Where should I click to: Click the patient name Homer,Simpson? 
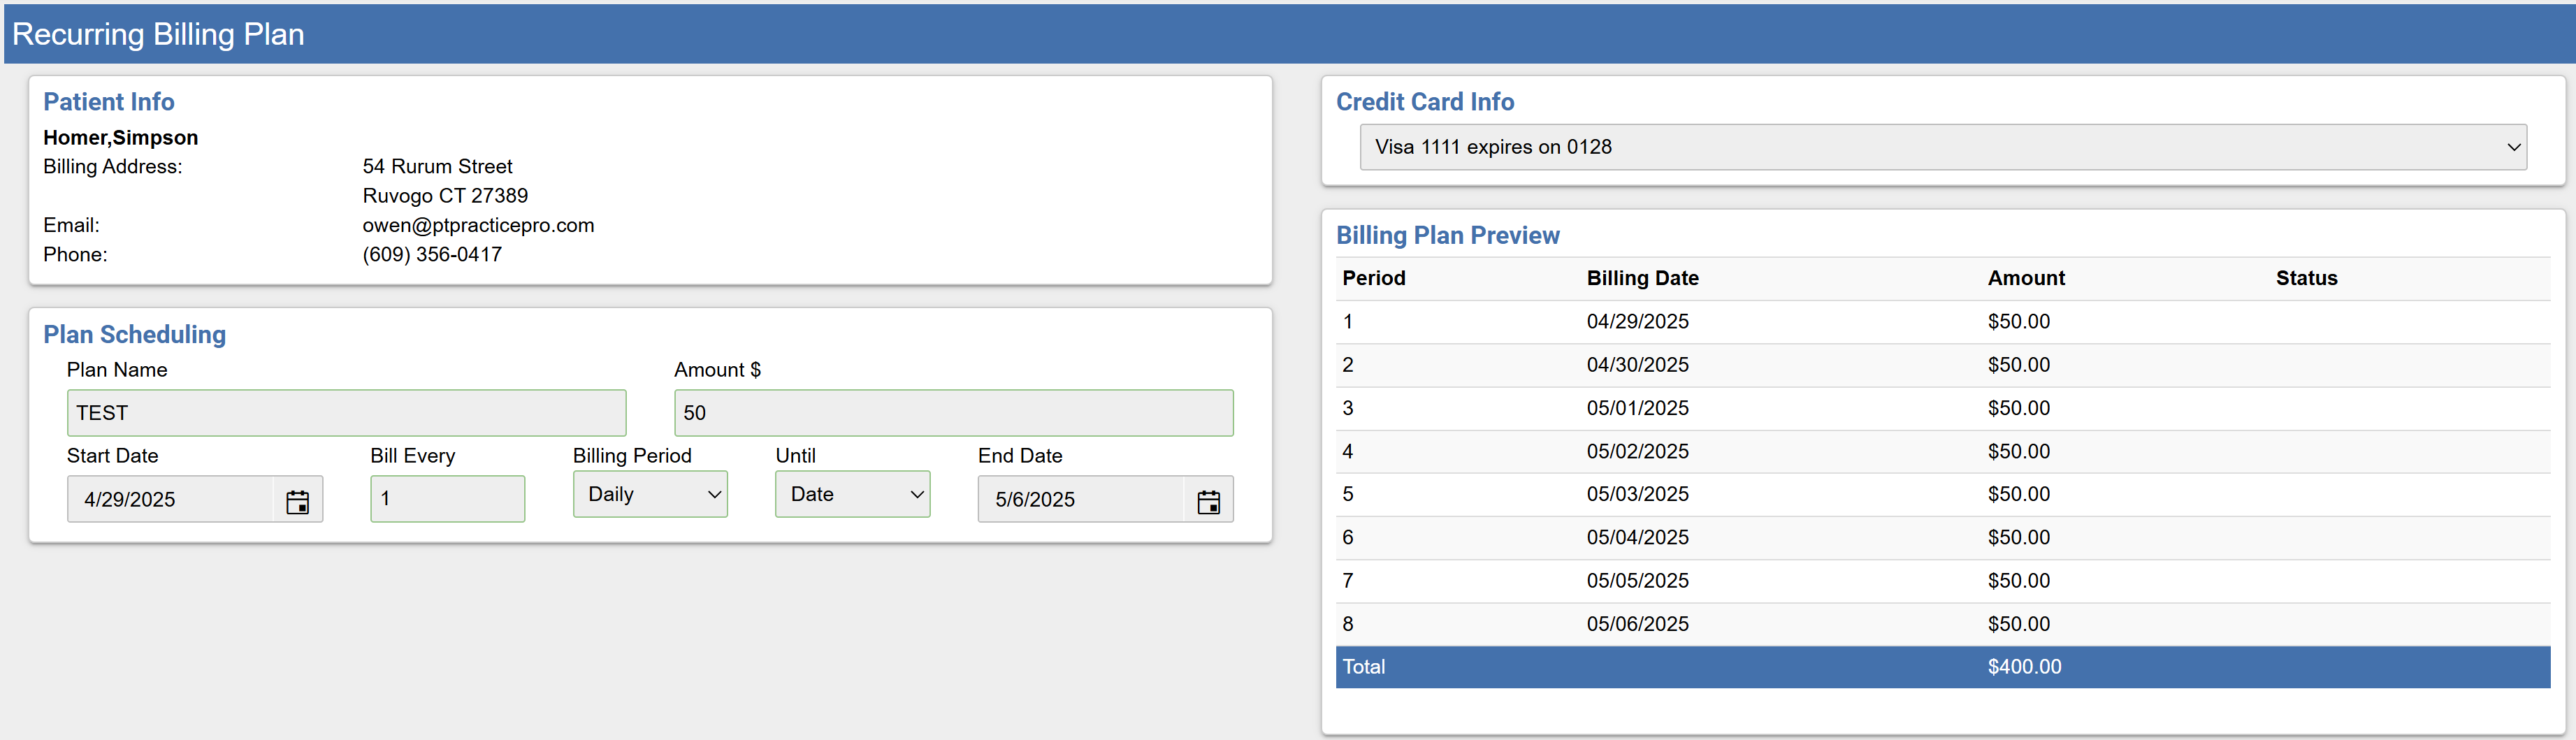pos(120,137)
